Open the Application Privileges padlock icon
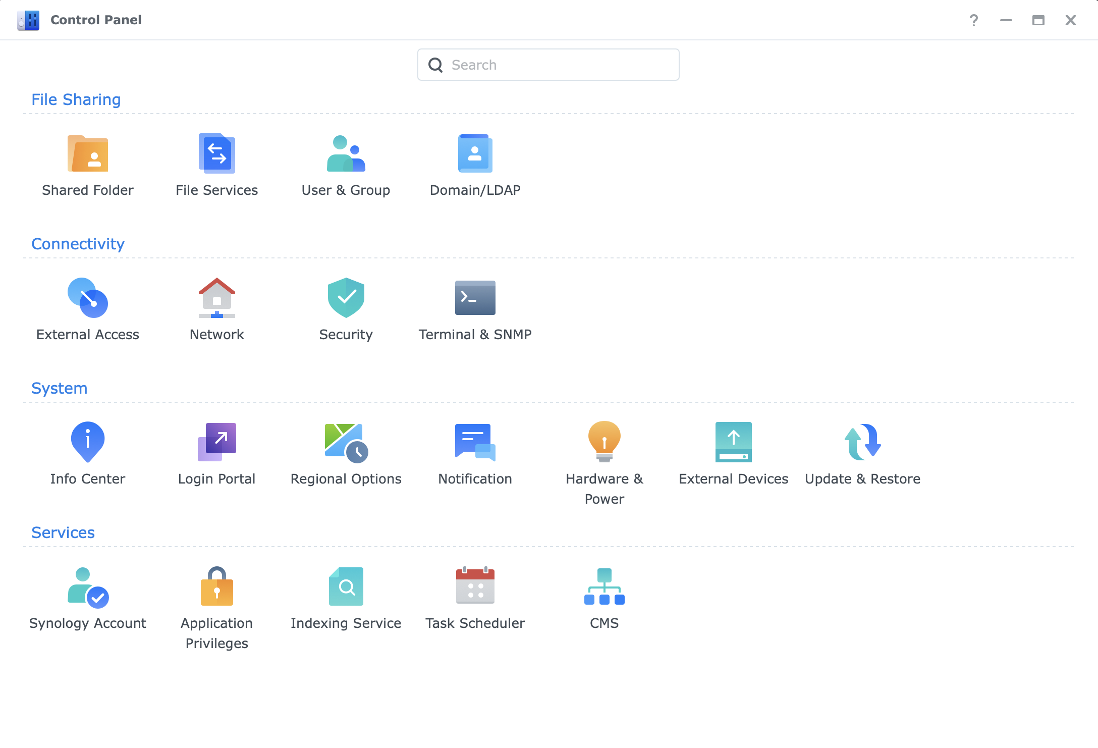The height and width of the screenshot is (748, 1098). pyautogui.click(x=217, y=586)
